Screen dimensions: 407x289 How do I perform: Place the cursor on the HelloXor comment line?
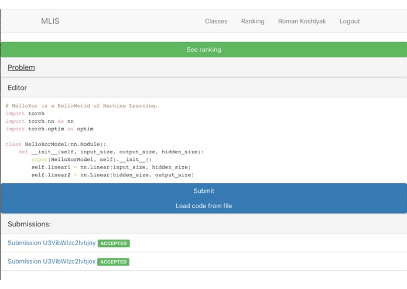(x=82, y=106)
